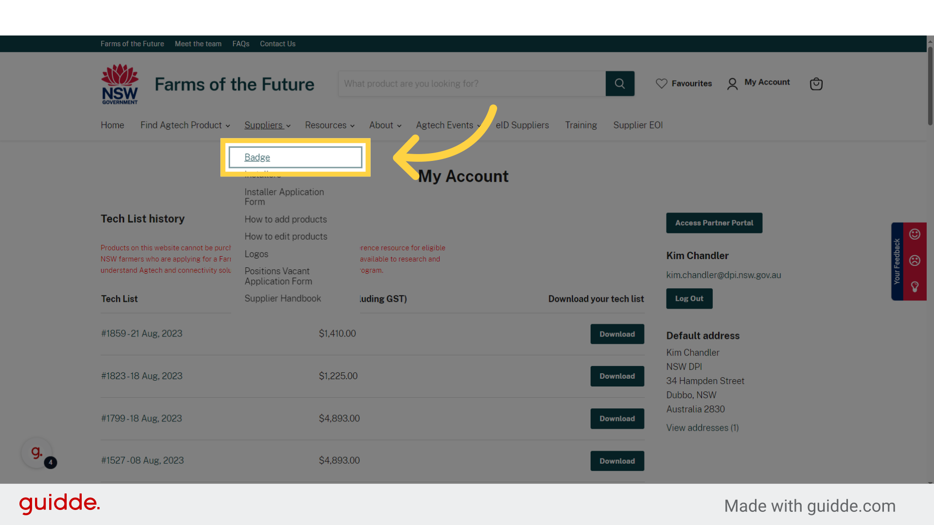Click the Farms of the Future site title

[x=234, y=84]
